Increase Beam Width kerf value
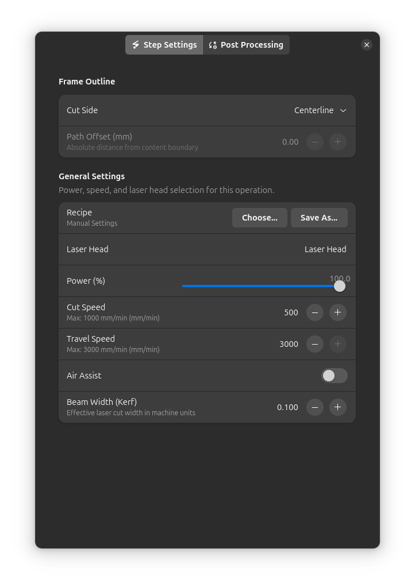The width and height of the screenshot is (415, 587). tap(337, 407)
